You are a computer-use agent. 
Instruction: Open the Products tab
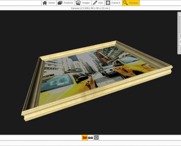tap(65, 3)
